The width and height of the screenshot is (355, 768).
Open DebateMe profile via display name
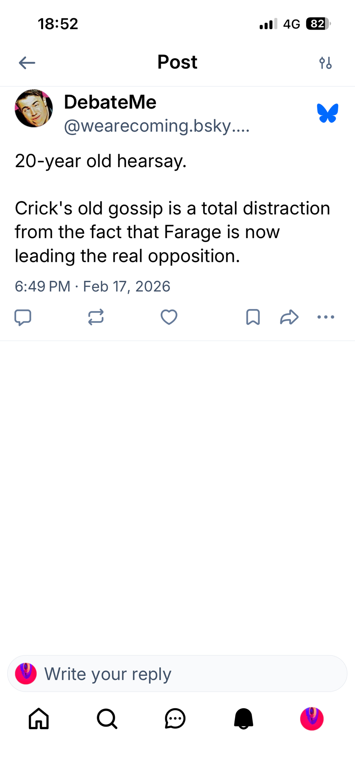coord(110,102)
